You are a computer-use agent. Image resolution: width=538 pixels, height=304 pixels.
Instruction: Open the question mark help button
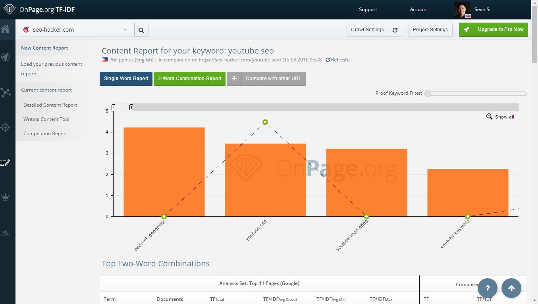point(488,288)
